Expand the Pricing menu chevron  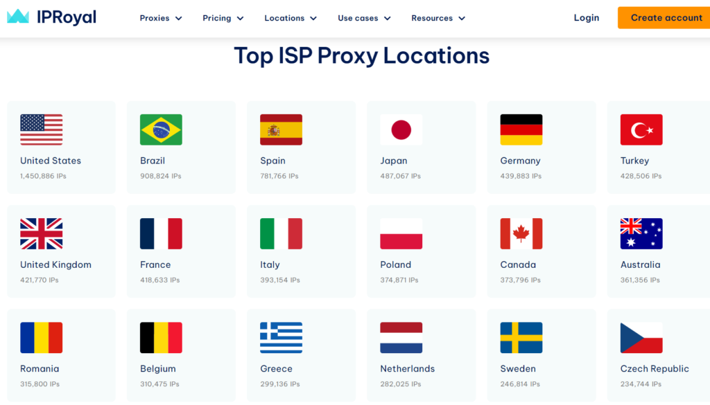pos(241,19)
